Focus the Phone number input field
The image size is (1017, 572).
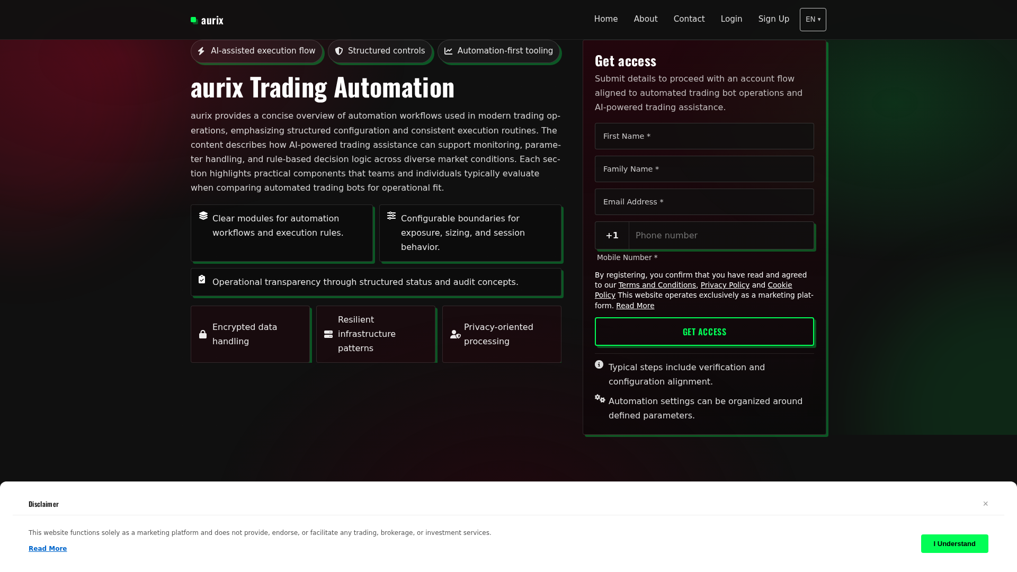[721, 236]
